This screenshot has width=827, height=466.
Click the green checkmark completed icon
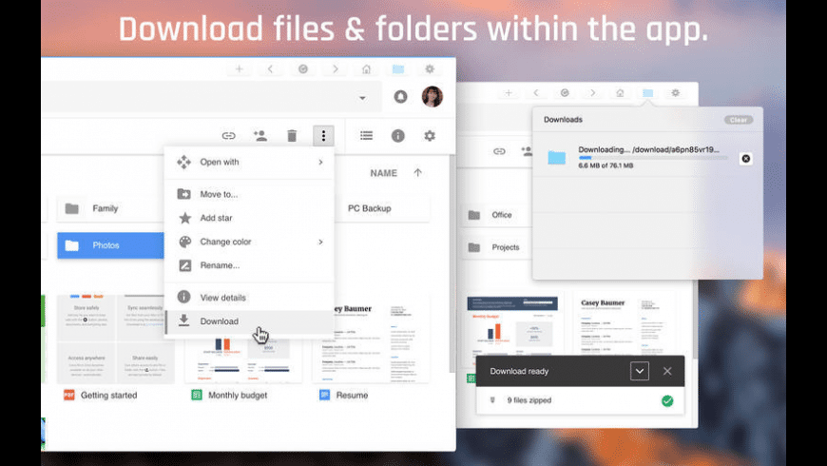(667, 401)
